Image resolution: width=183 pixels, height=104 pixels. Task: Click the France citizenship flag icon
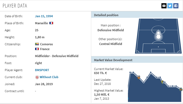tap(37, 49)
